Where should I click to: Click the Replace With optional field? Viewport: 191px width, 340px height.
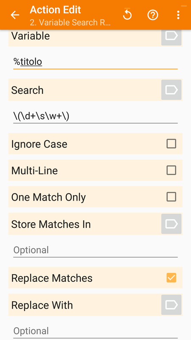click(x=95, y=331)
